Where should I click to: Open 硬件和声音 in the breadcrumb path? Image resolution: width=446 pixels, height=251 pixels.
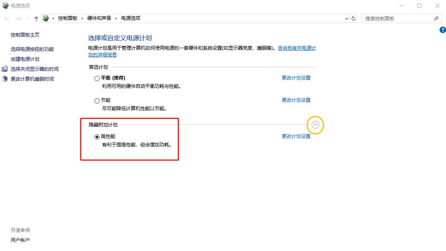click(101, 18)
